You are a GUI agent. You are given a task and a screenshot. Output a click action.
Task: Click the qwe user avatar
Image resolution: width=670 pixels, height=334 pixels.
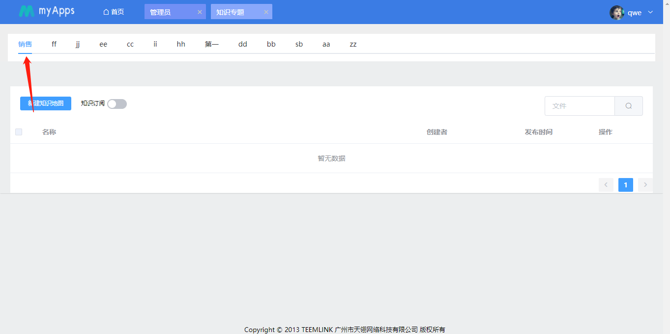[617, 12]
